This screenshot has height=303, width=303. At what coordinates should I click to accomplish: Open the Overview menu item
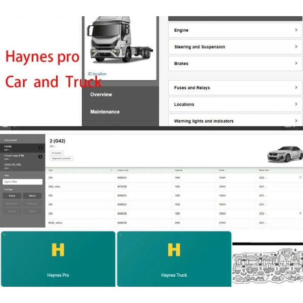[102, 94]
